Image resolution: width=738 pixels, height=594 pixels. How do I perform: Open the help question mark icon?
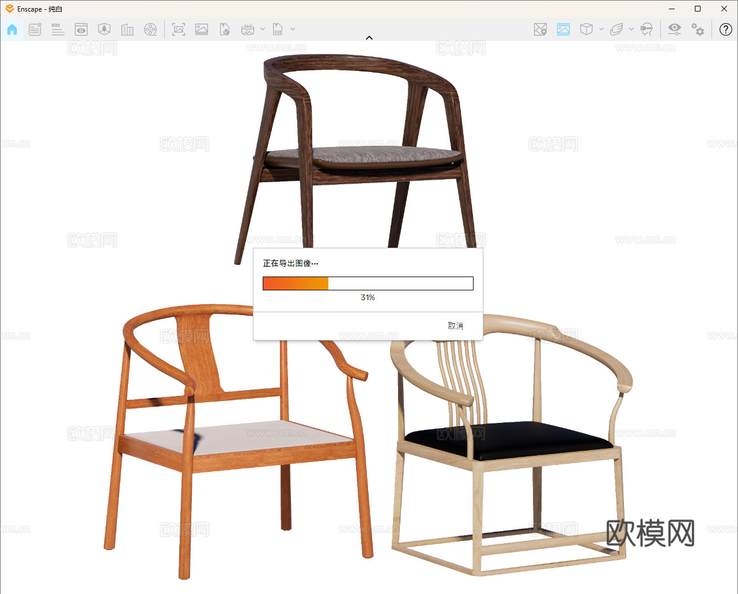pos(726,29)
